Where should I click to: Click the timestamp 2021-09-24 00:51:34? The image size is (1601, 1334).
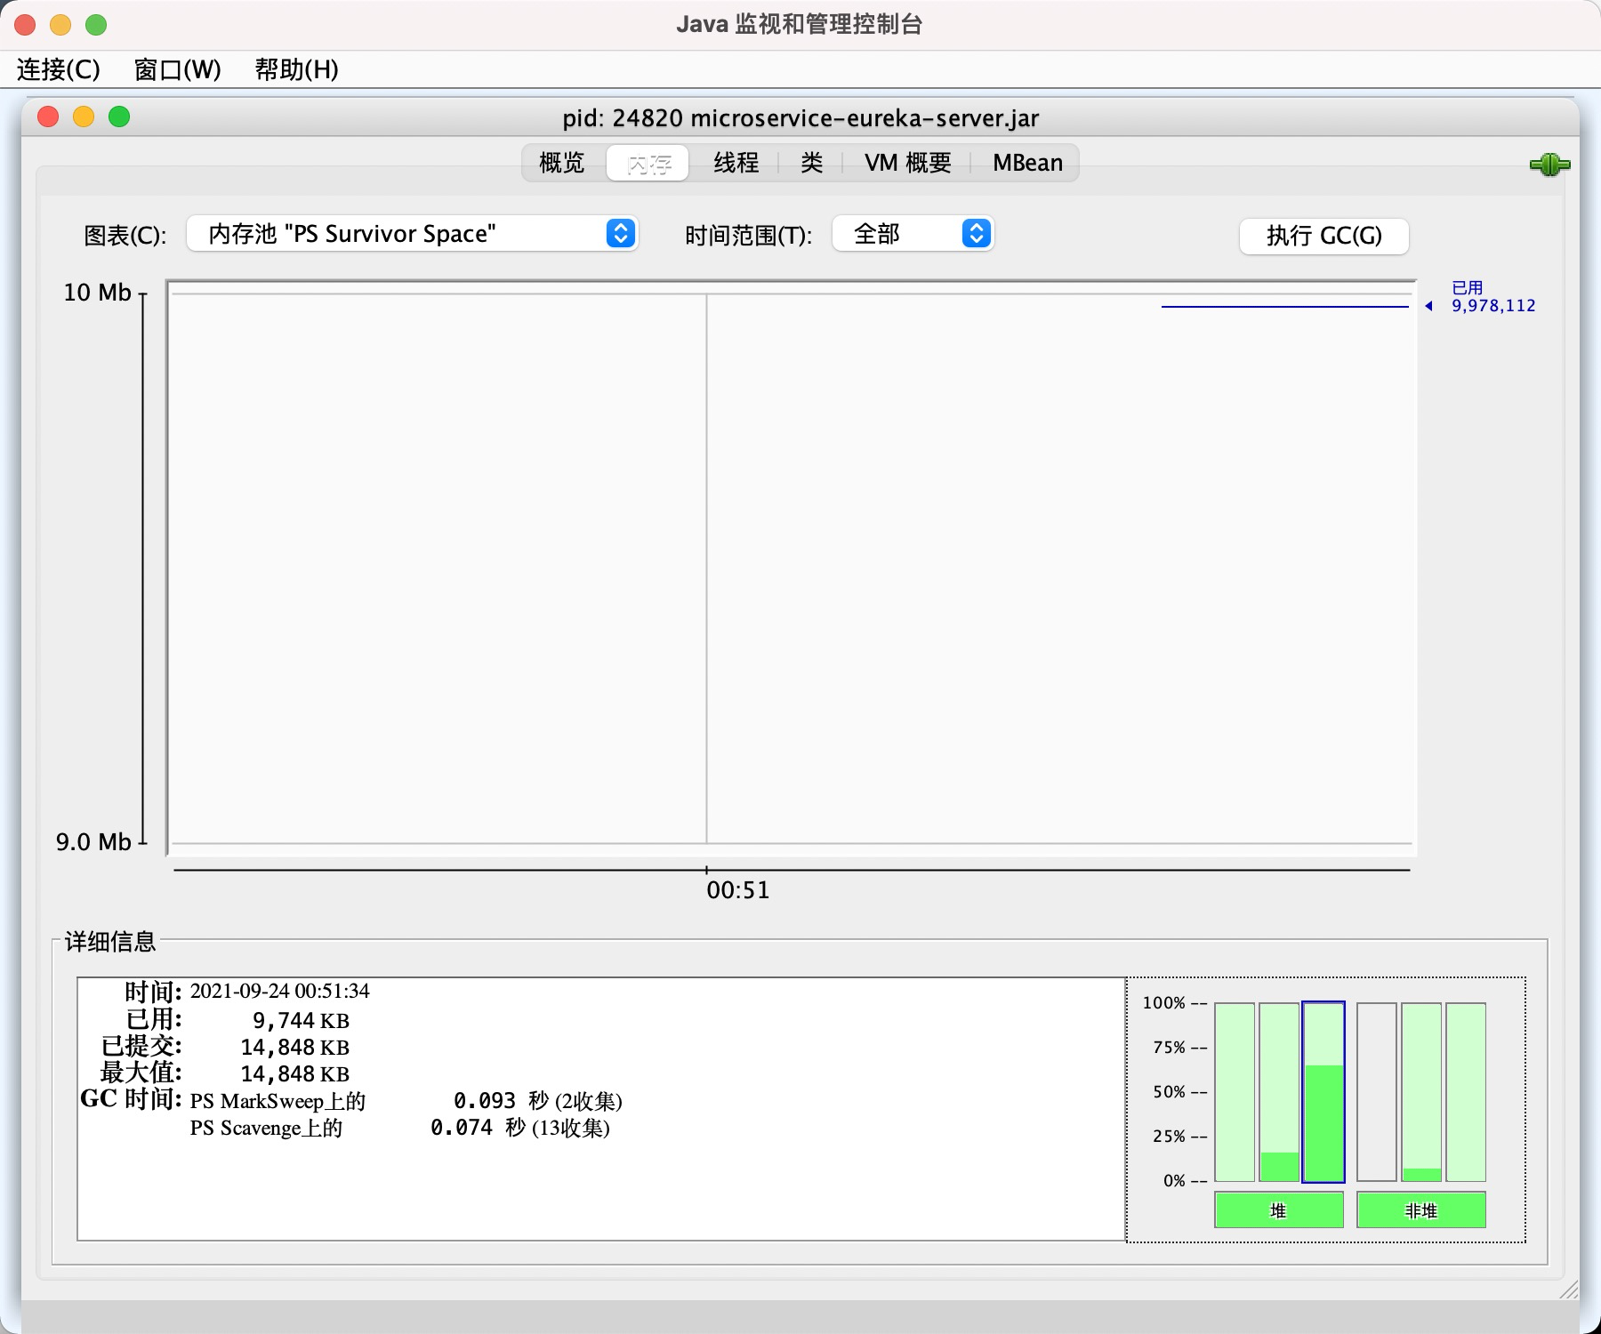[280, 991]
